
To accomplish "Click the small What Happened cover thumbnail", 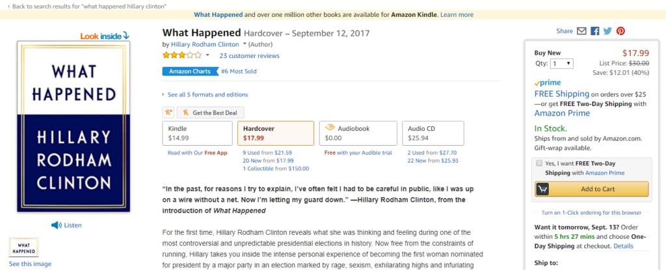I will click(24, 247).
